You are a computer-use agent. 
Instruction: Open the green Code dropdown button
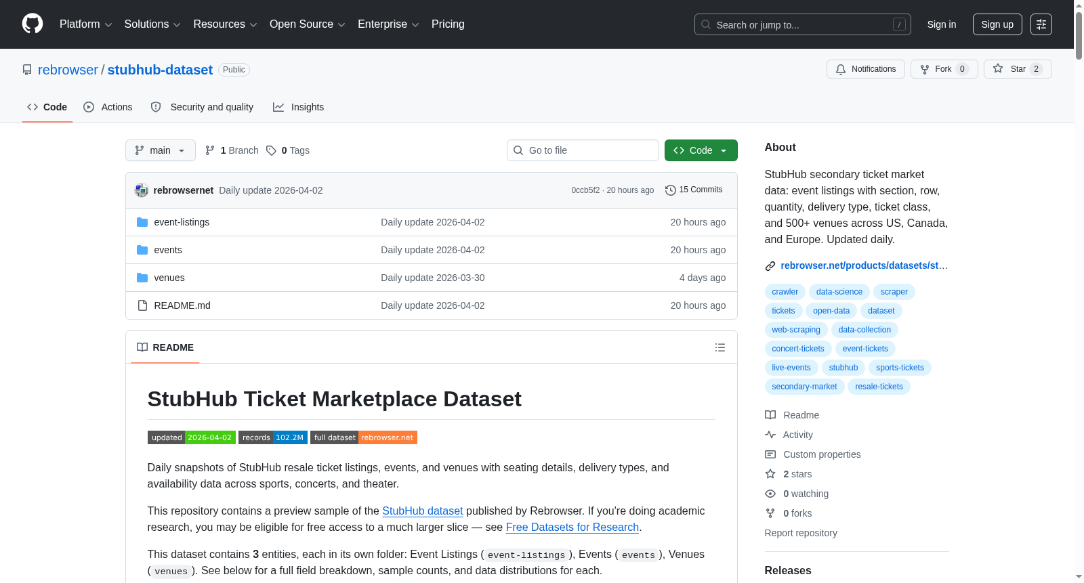pyautogui.click(x=701, y=150)
